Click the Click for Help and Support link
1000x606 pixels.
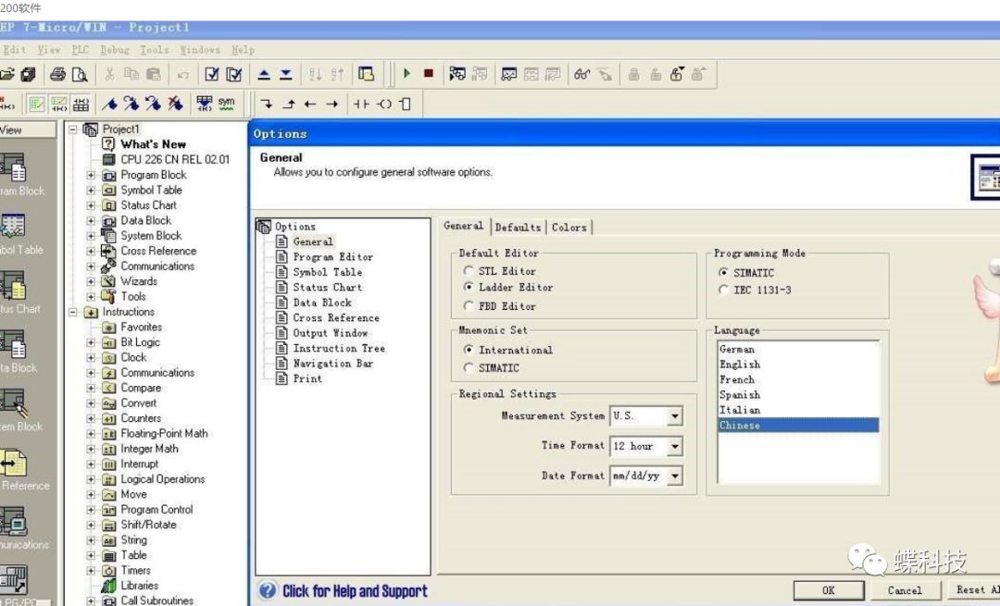pyautogui.click(x=355, y=591)
